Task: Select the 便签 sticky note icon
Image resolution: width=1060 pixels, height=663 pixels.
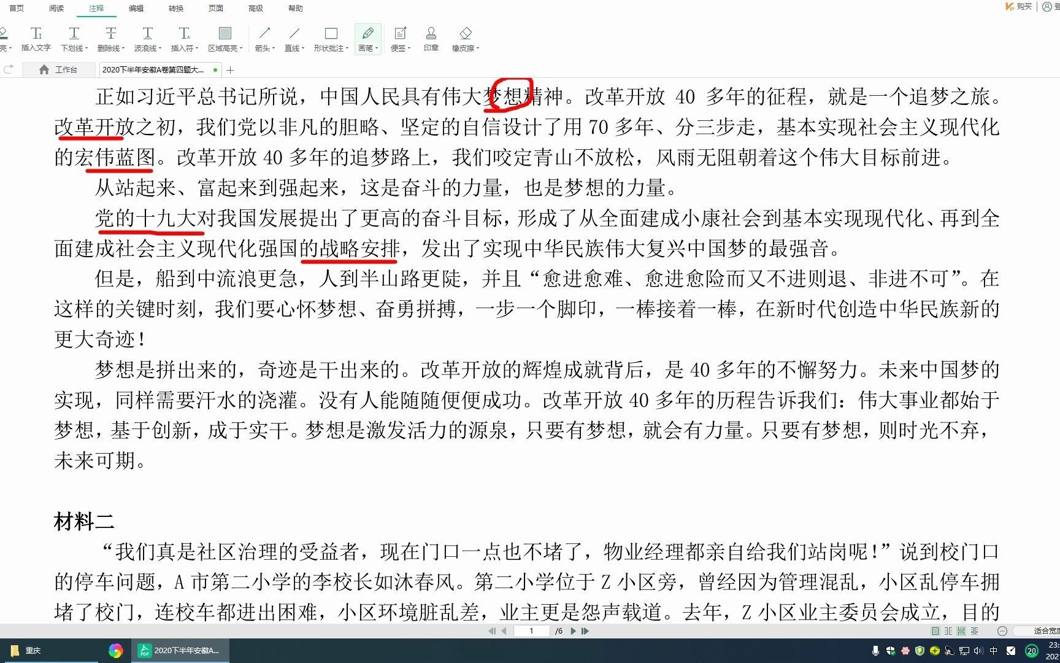Action: [x=400, y=33]
